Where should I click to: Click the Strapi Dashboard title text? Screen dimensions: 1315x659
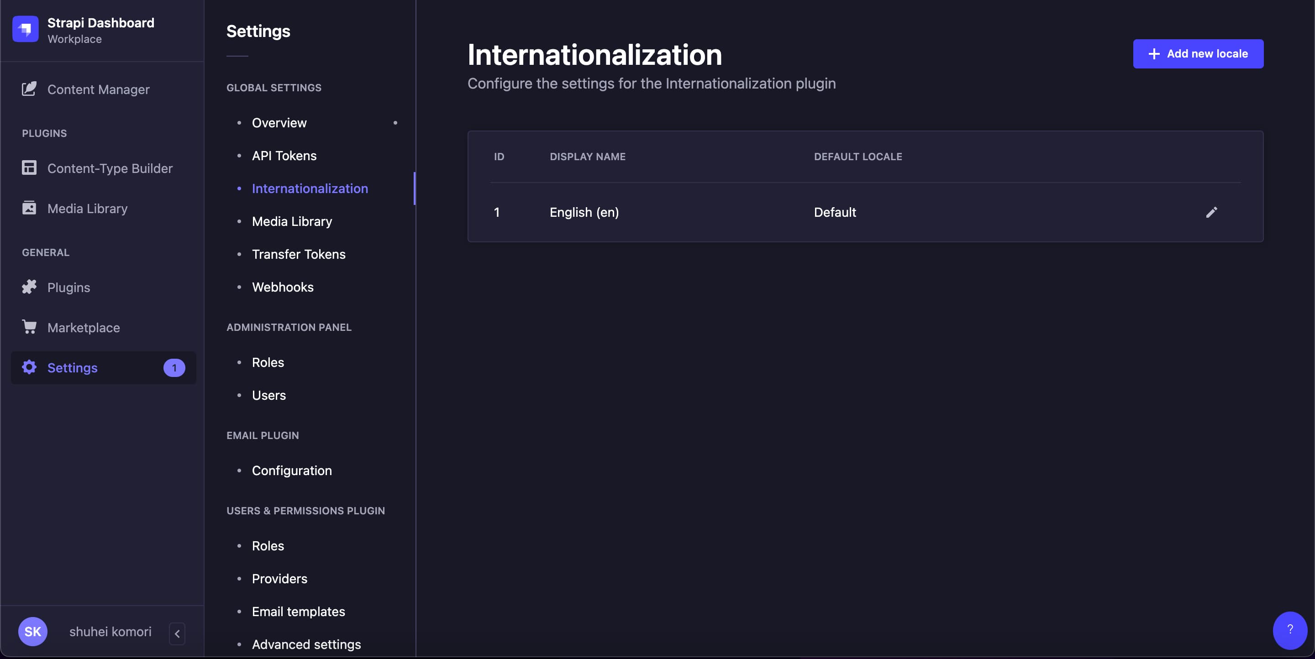tap(100, 23)
